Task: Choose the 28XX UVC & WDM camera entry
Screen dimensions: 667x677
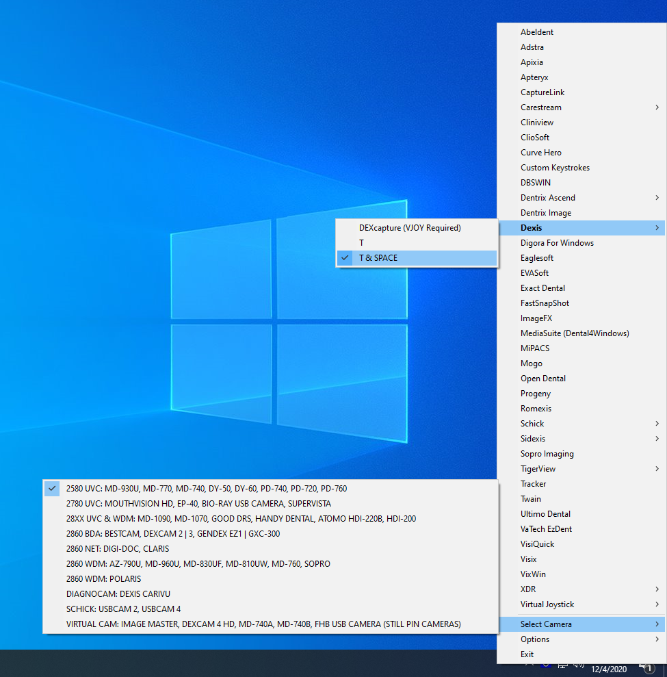Action: [x=270, y=519]
